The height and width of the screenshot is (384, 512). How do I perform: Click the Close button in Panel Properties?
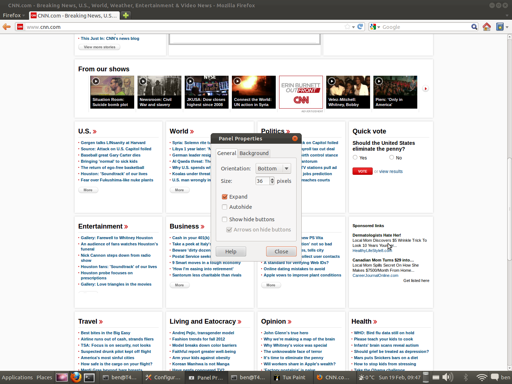point(281,251)
